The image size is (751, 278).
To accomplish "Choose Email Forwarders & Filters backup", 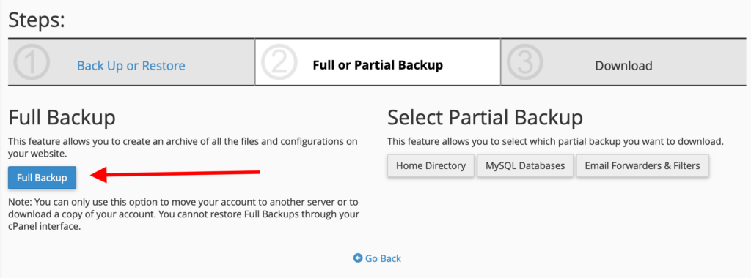I will click(642, 166).
